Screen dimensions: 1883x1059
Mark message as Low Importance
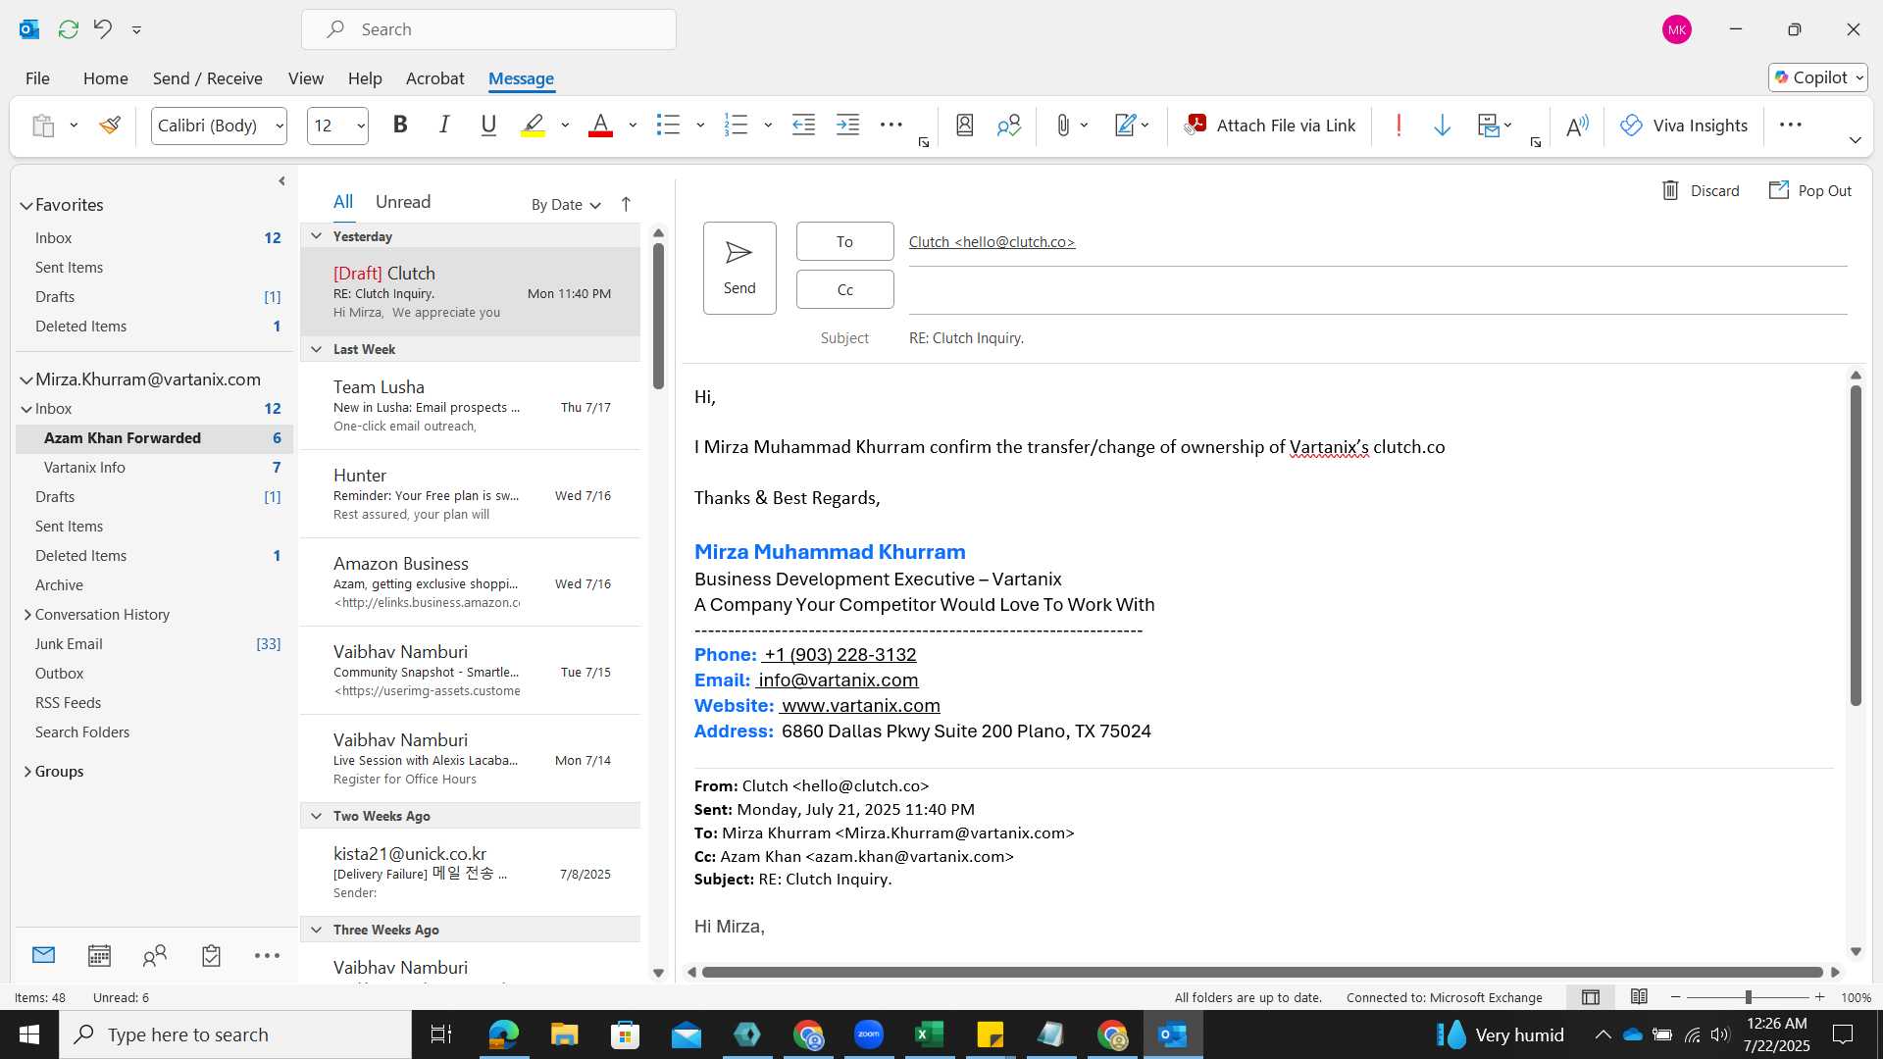point(1442,126)
